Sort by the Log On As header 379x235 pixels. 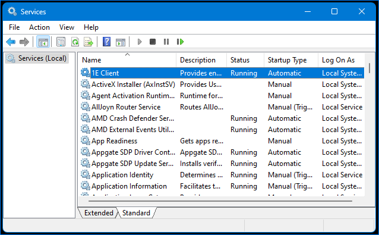342,60
